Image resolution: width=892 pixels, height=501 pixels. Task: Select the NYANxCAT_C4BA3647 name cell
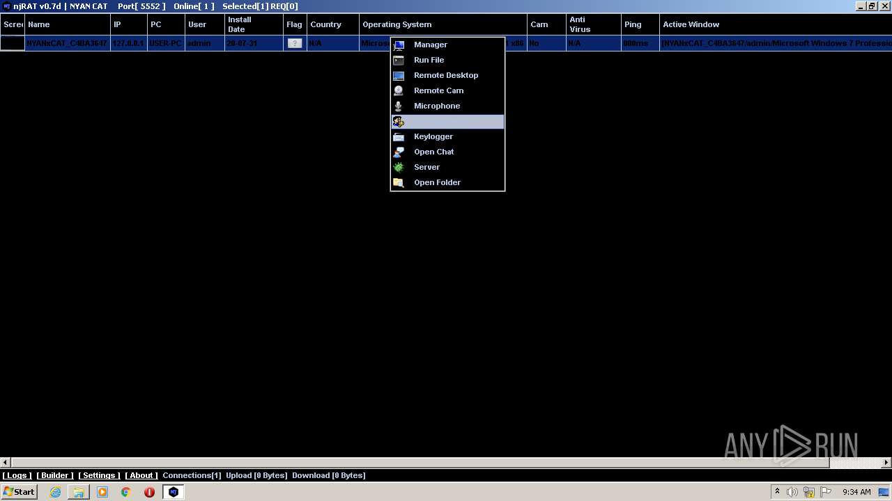click(68, 43)
